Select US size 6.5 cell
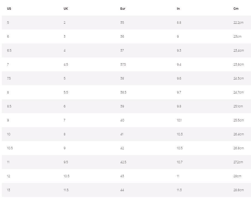Viewport: 251px width, 198px height. (9, 51)
